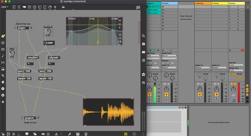Solo the 6 Audio track with S button

166,98
